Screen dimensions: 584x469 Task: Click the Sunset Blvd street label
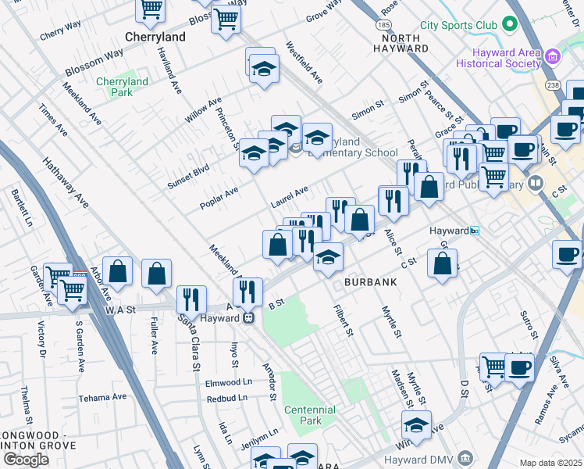(188, 177)
